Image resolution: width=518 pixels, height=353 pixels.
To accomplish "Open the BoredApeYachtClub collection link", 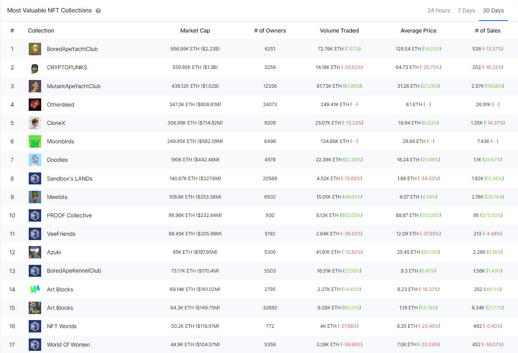I will point(72,49).
